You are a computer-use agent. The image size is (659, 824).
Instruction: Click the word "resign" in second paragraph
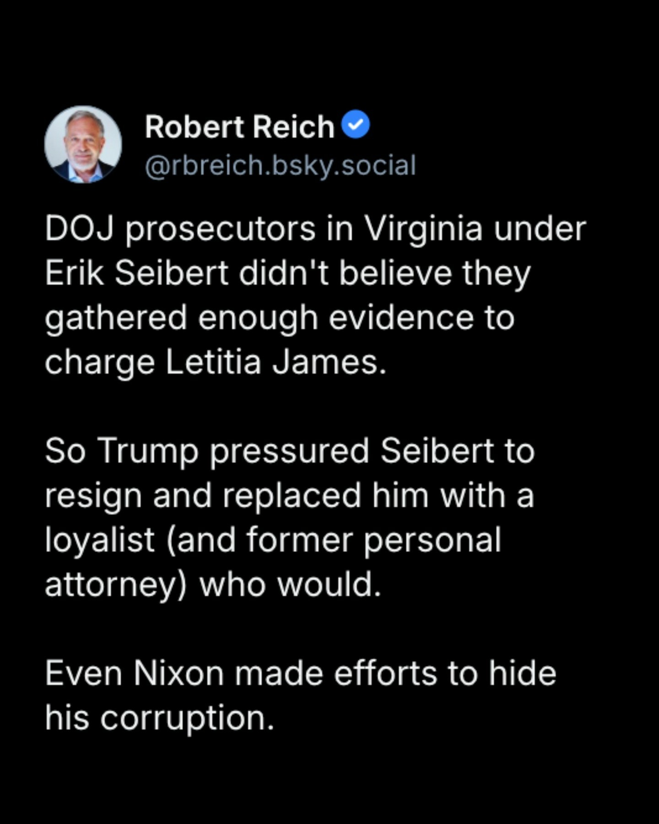point(93,496)
